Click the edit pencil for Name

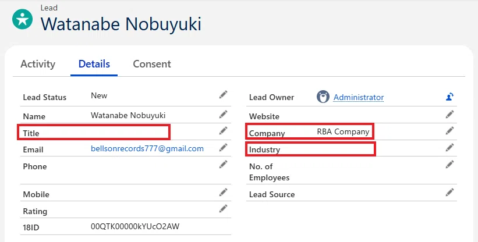click(x=223, y=115)
